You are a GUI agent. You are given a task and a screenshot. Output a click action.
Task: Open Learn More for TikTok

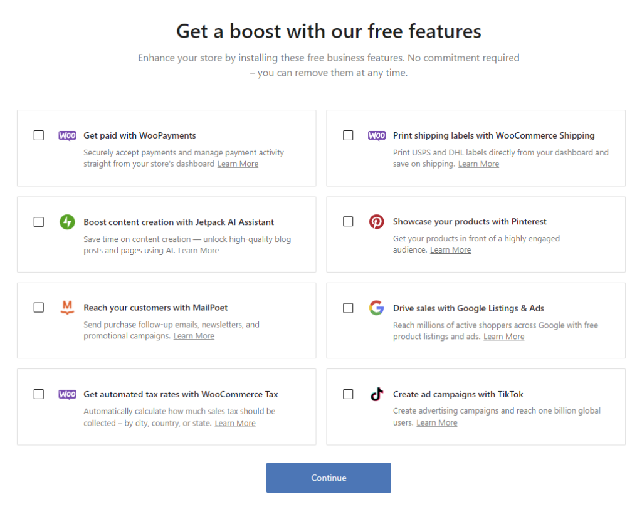tap(436, 422)
